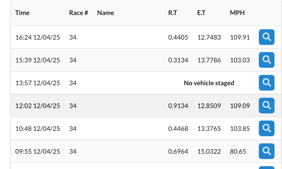Sort by the Time column header
Image resolution: width=282 pixels, height=169 pixels.
point(22,13)
